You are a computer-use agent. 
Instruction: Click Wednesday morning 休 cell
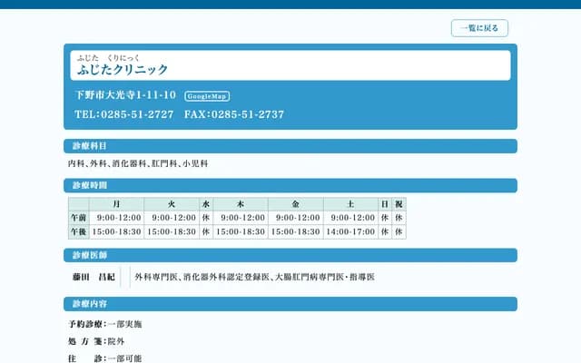(206, 218)
